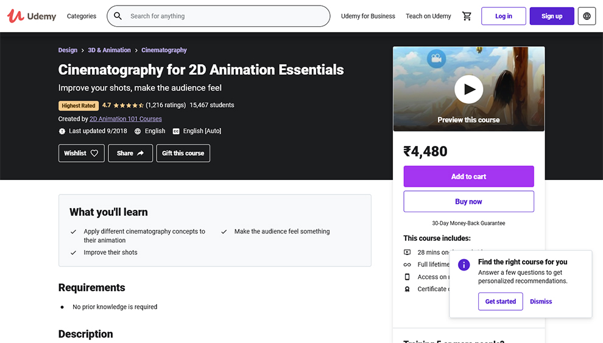
Task: Click the search magnifier icon
Action: [x=118, y=16]
